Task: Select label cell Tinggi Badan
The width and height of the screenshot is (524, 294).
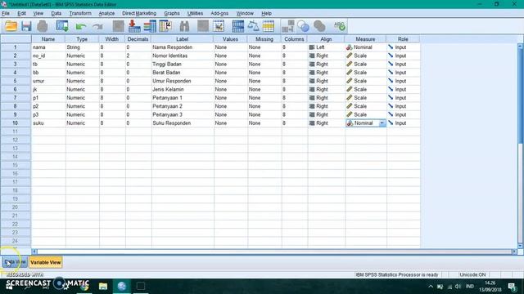Action: pyautogui.click(x=183, y=64)
